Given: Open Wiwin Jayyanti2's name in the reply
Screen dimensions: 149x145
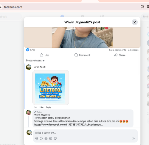Looking at the screenshot, I should tap(42, 115).
